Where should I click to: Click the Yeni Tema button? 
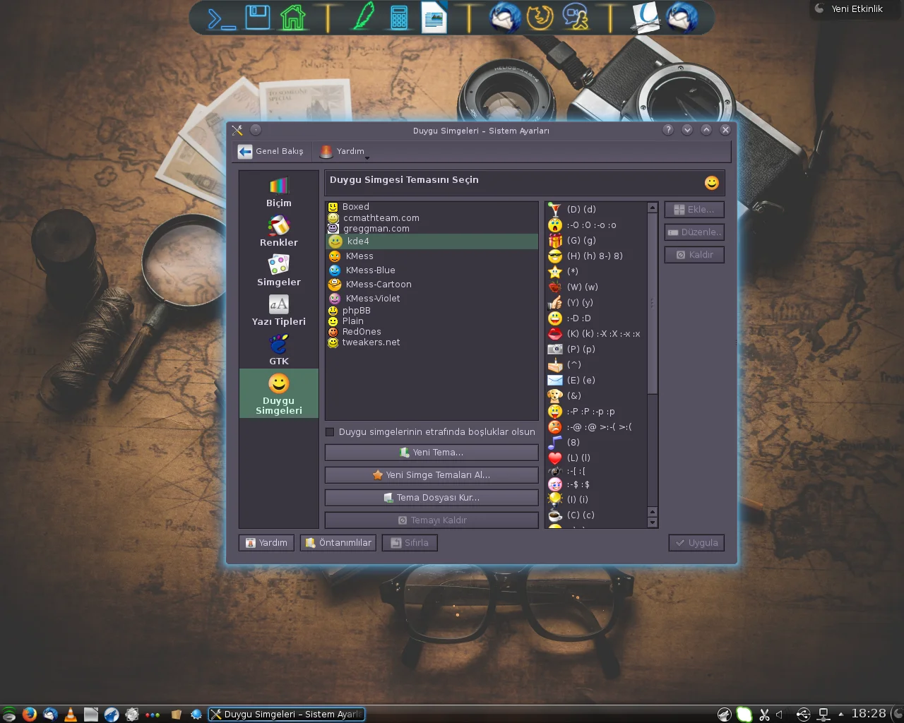tap(431, 453)
